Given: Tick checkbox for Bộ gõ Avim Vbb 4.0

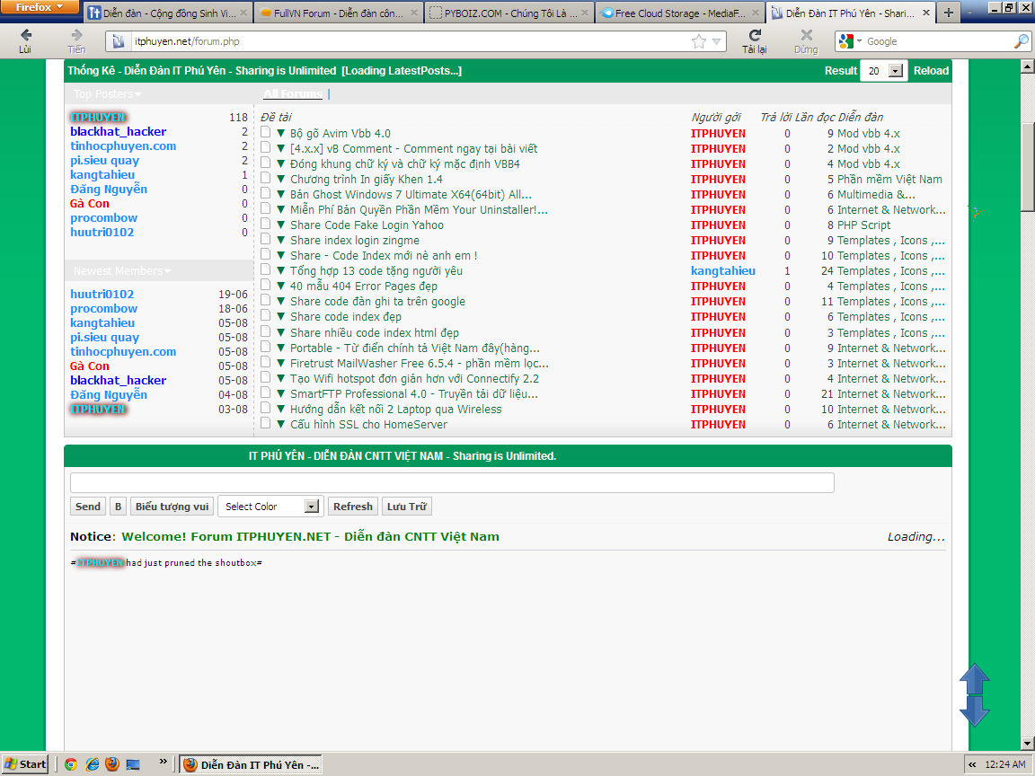Looking at the screenshot, I should coord(266,133).
